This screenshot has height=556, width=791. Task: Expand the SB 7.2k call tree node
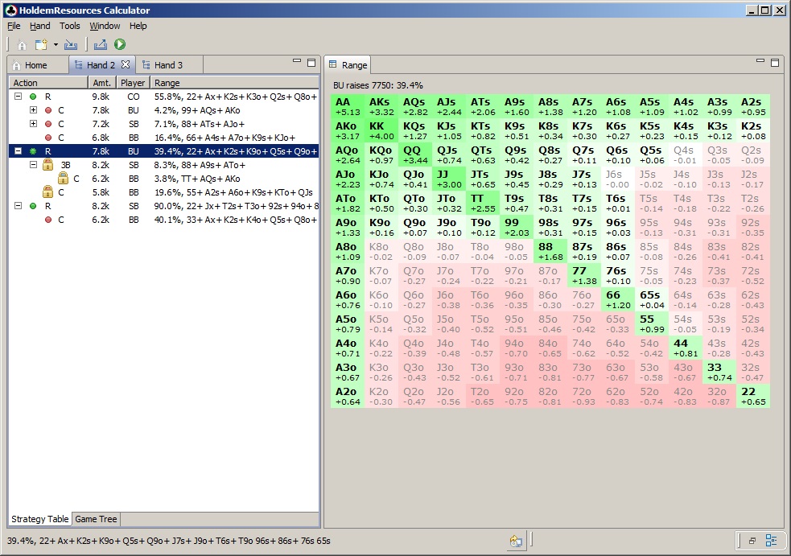[33, 123]
